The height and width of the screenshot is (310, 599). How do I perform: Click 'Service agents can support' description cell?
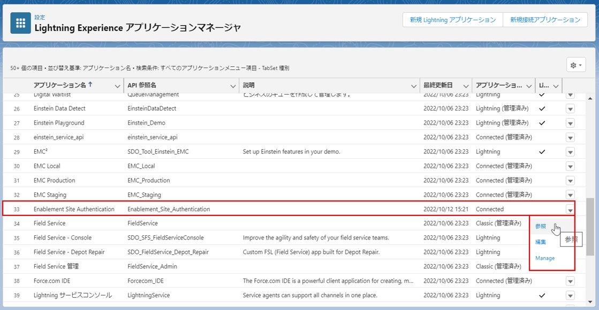tap(310, 295)
